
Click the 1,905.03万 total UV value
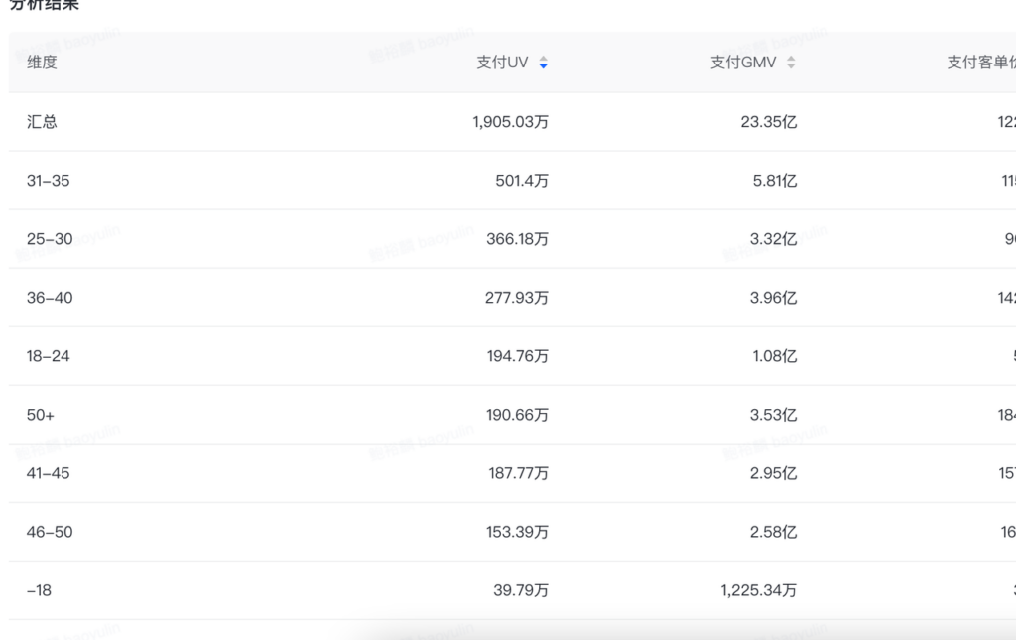510,122
